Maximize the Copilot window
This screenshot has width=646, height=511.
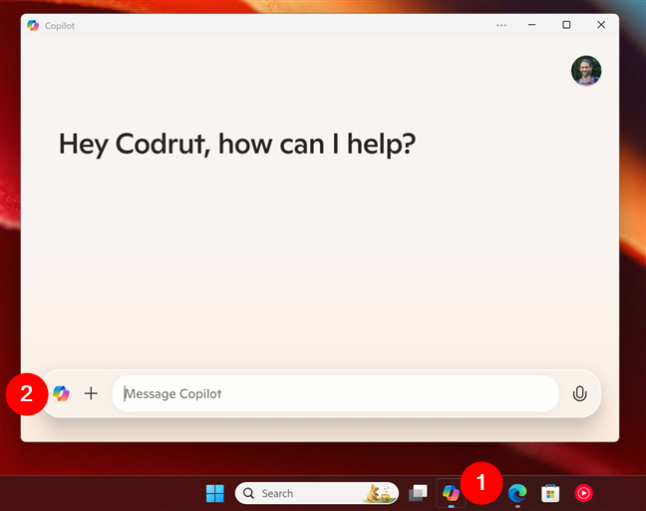pyautogui.click(x=566, y=25)
